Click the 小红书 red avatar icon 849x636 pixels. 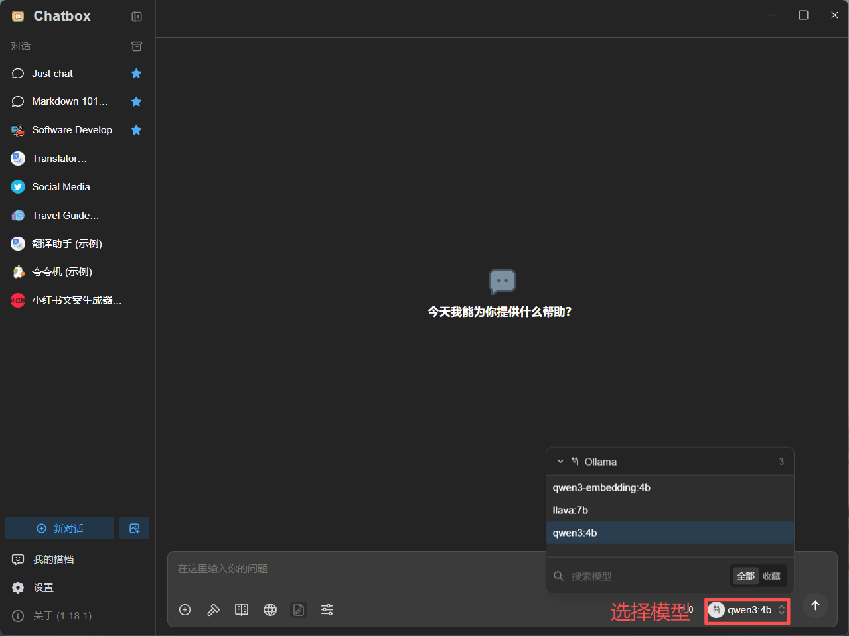click(18, 300)
